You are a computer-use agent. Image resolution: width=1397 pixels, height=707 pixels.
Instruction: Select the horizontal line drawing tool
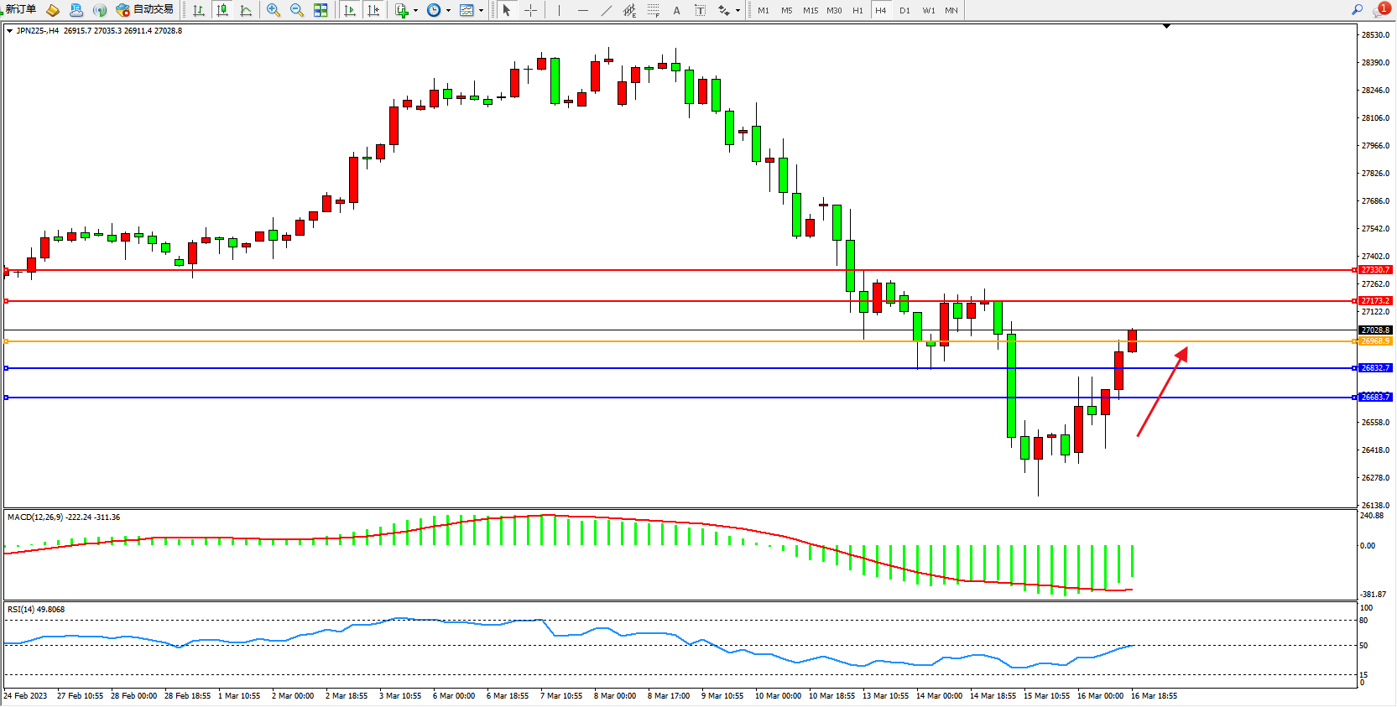click(x=582, y=10)
